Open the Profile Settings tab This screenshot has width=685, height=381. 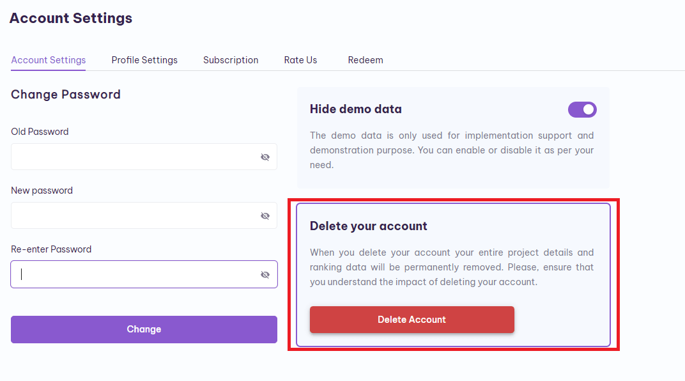pos(144,60)
